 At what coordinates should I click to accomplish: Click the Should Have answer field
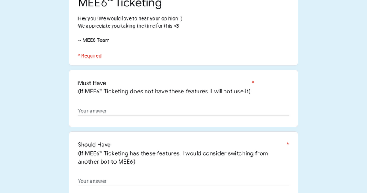pos(183,181)
